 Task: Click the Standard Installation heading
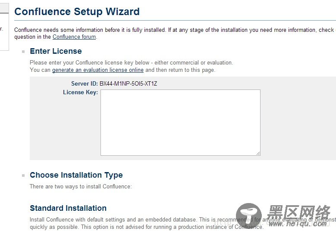click(x=68, y=208)
